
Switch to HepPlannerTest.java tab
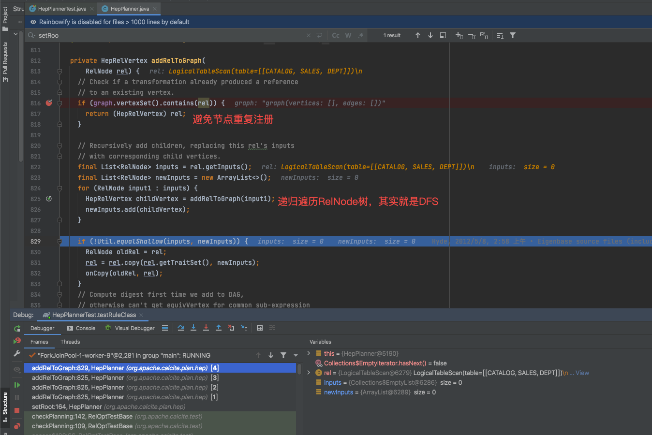click(62, 9)
